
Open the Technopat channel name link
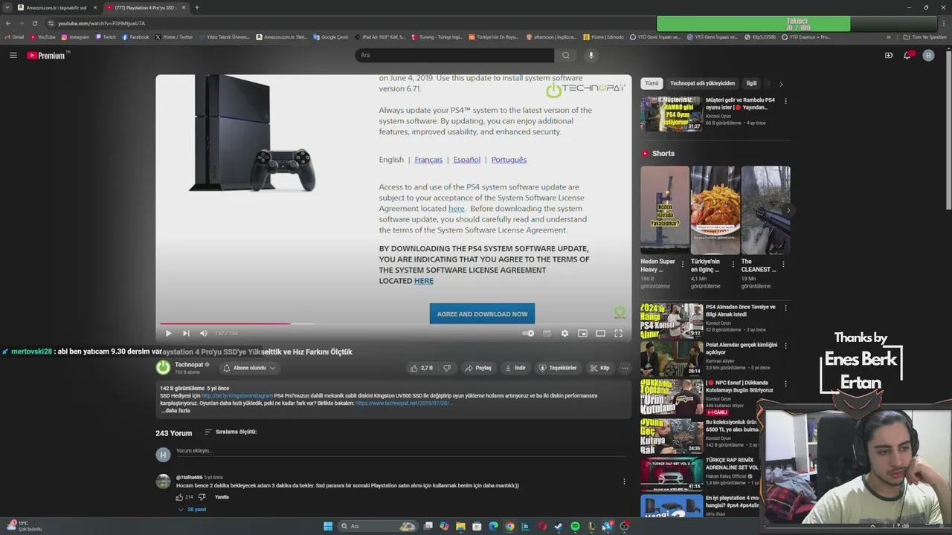(x=189, y=365)
